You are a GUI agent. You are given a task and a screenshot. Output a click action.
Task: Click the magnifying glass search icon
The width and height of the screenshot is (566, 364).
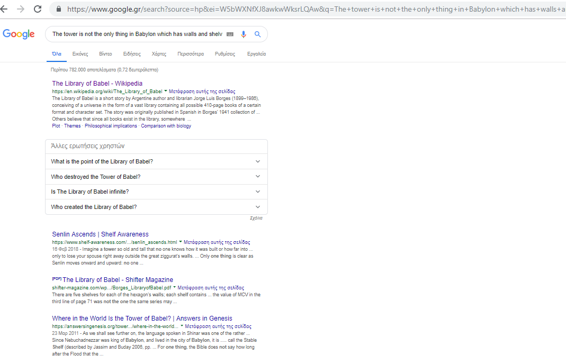(x=258, y=34)
